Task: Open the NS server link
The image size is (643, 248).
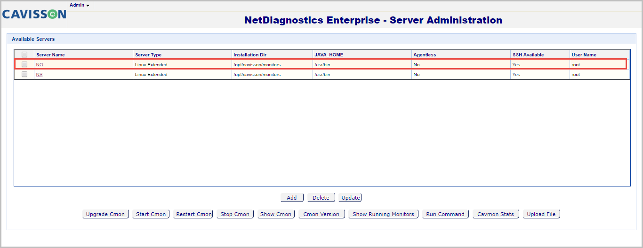Action: click(39, 74)
